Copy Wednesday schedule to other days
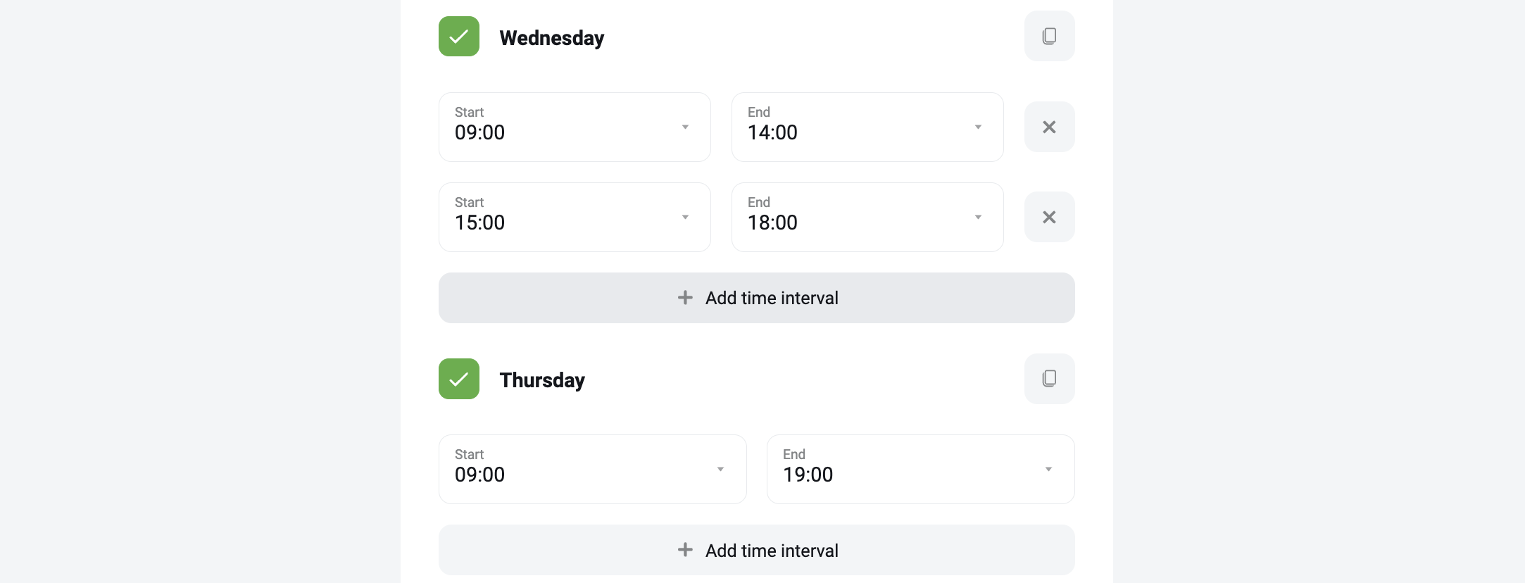The image size is (1525, 583). 1049,36
